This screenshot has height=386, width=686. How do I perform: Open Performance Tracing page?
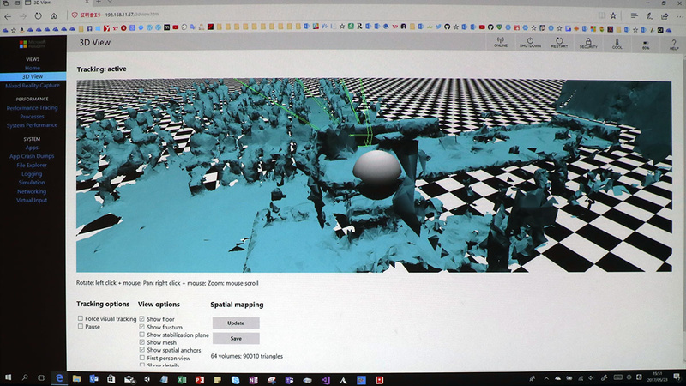click(x=33, y=108)
